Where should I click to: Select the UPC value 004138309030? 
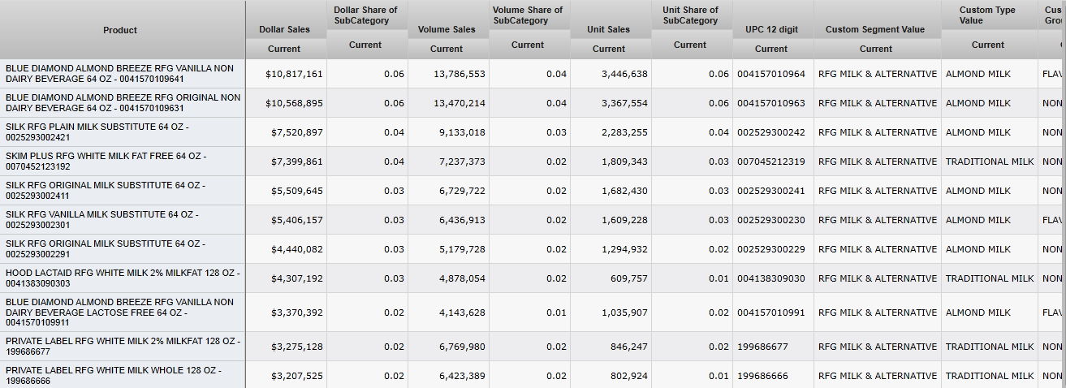pos(771,278)
